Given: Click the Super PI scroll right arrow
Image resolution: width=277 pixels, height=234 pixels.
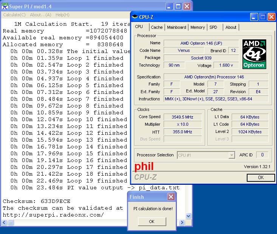Looking at the screenshot, I should (182, 223).
